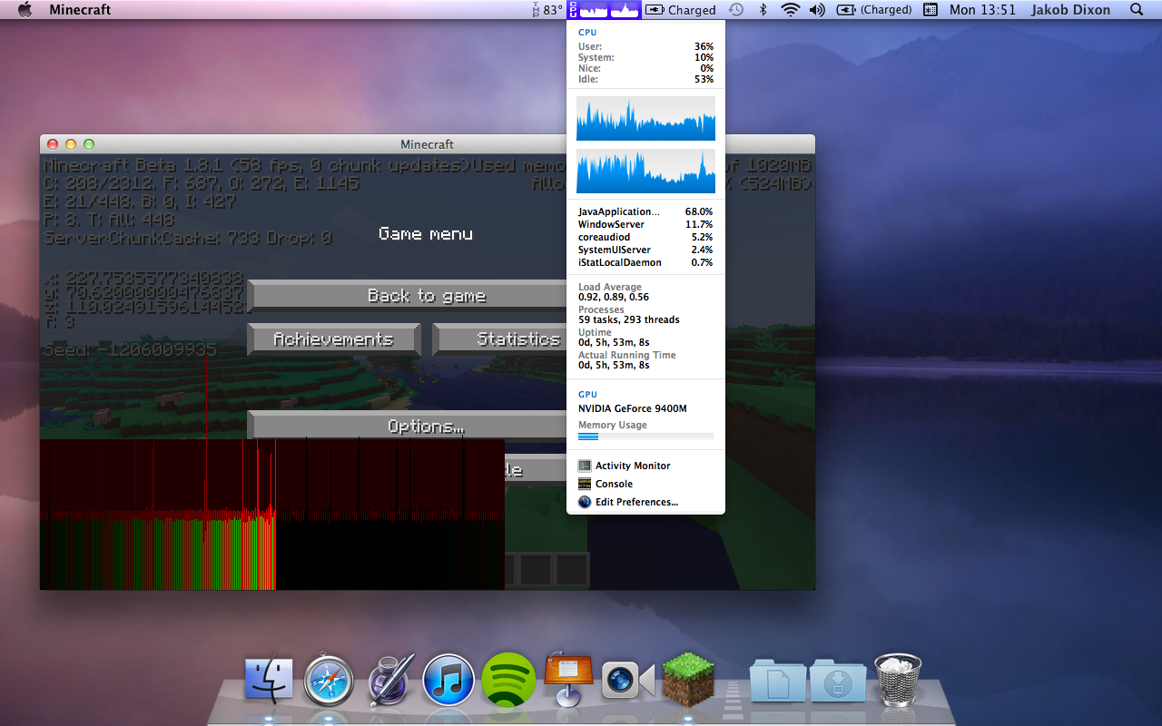The image size is (1162, 726).
Task: Click the Uptime label
Action: 595,332
